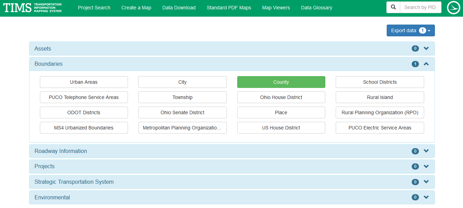Expand the Roadway Information panel chevron
Viewport: 463px width, 208px height.
[x=426, y=151]
